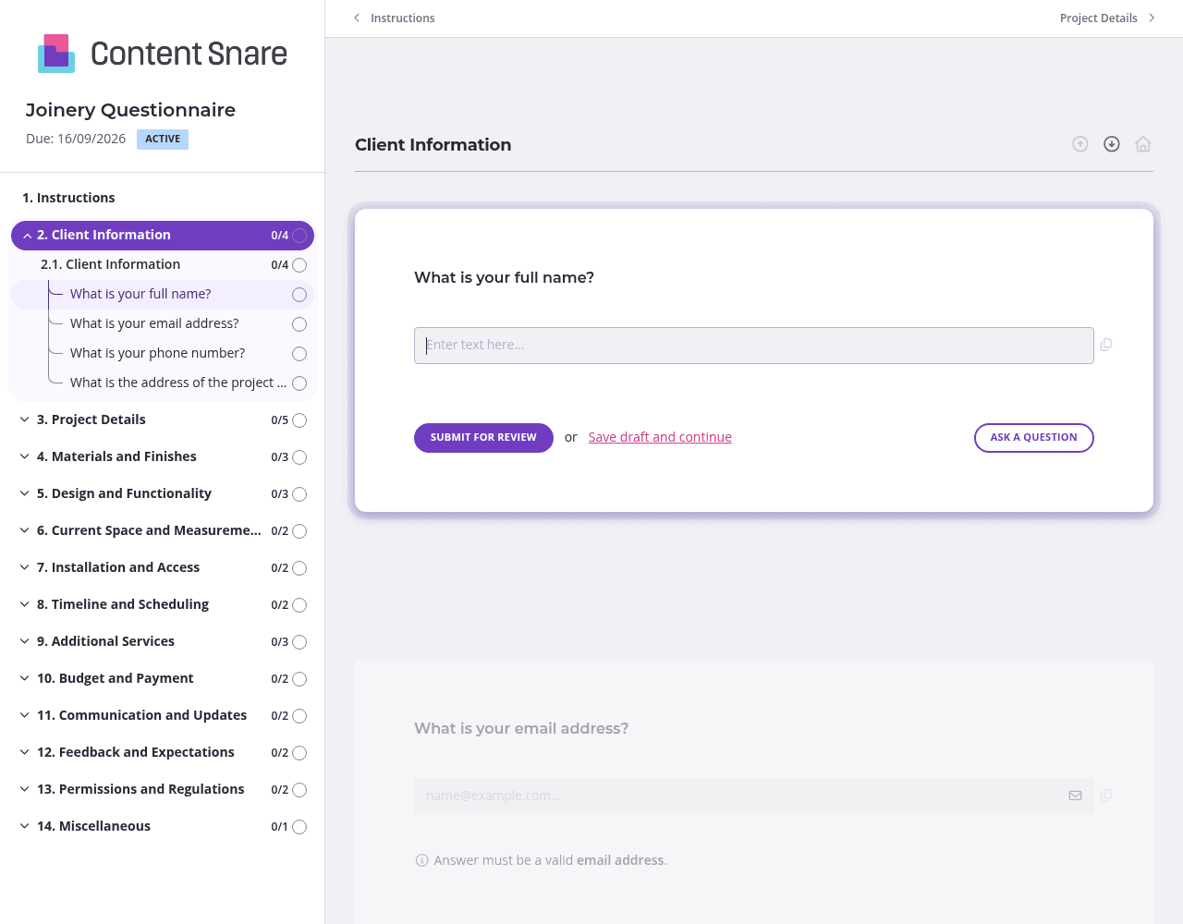
Task: Select 'What is your full name?' in sidebar
Action: coord(140,294)
